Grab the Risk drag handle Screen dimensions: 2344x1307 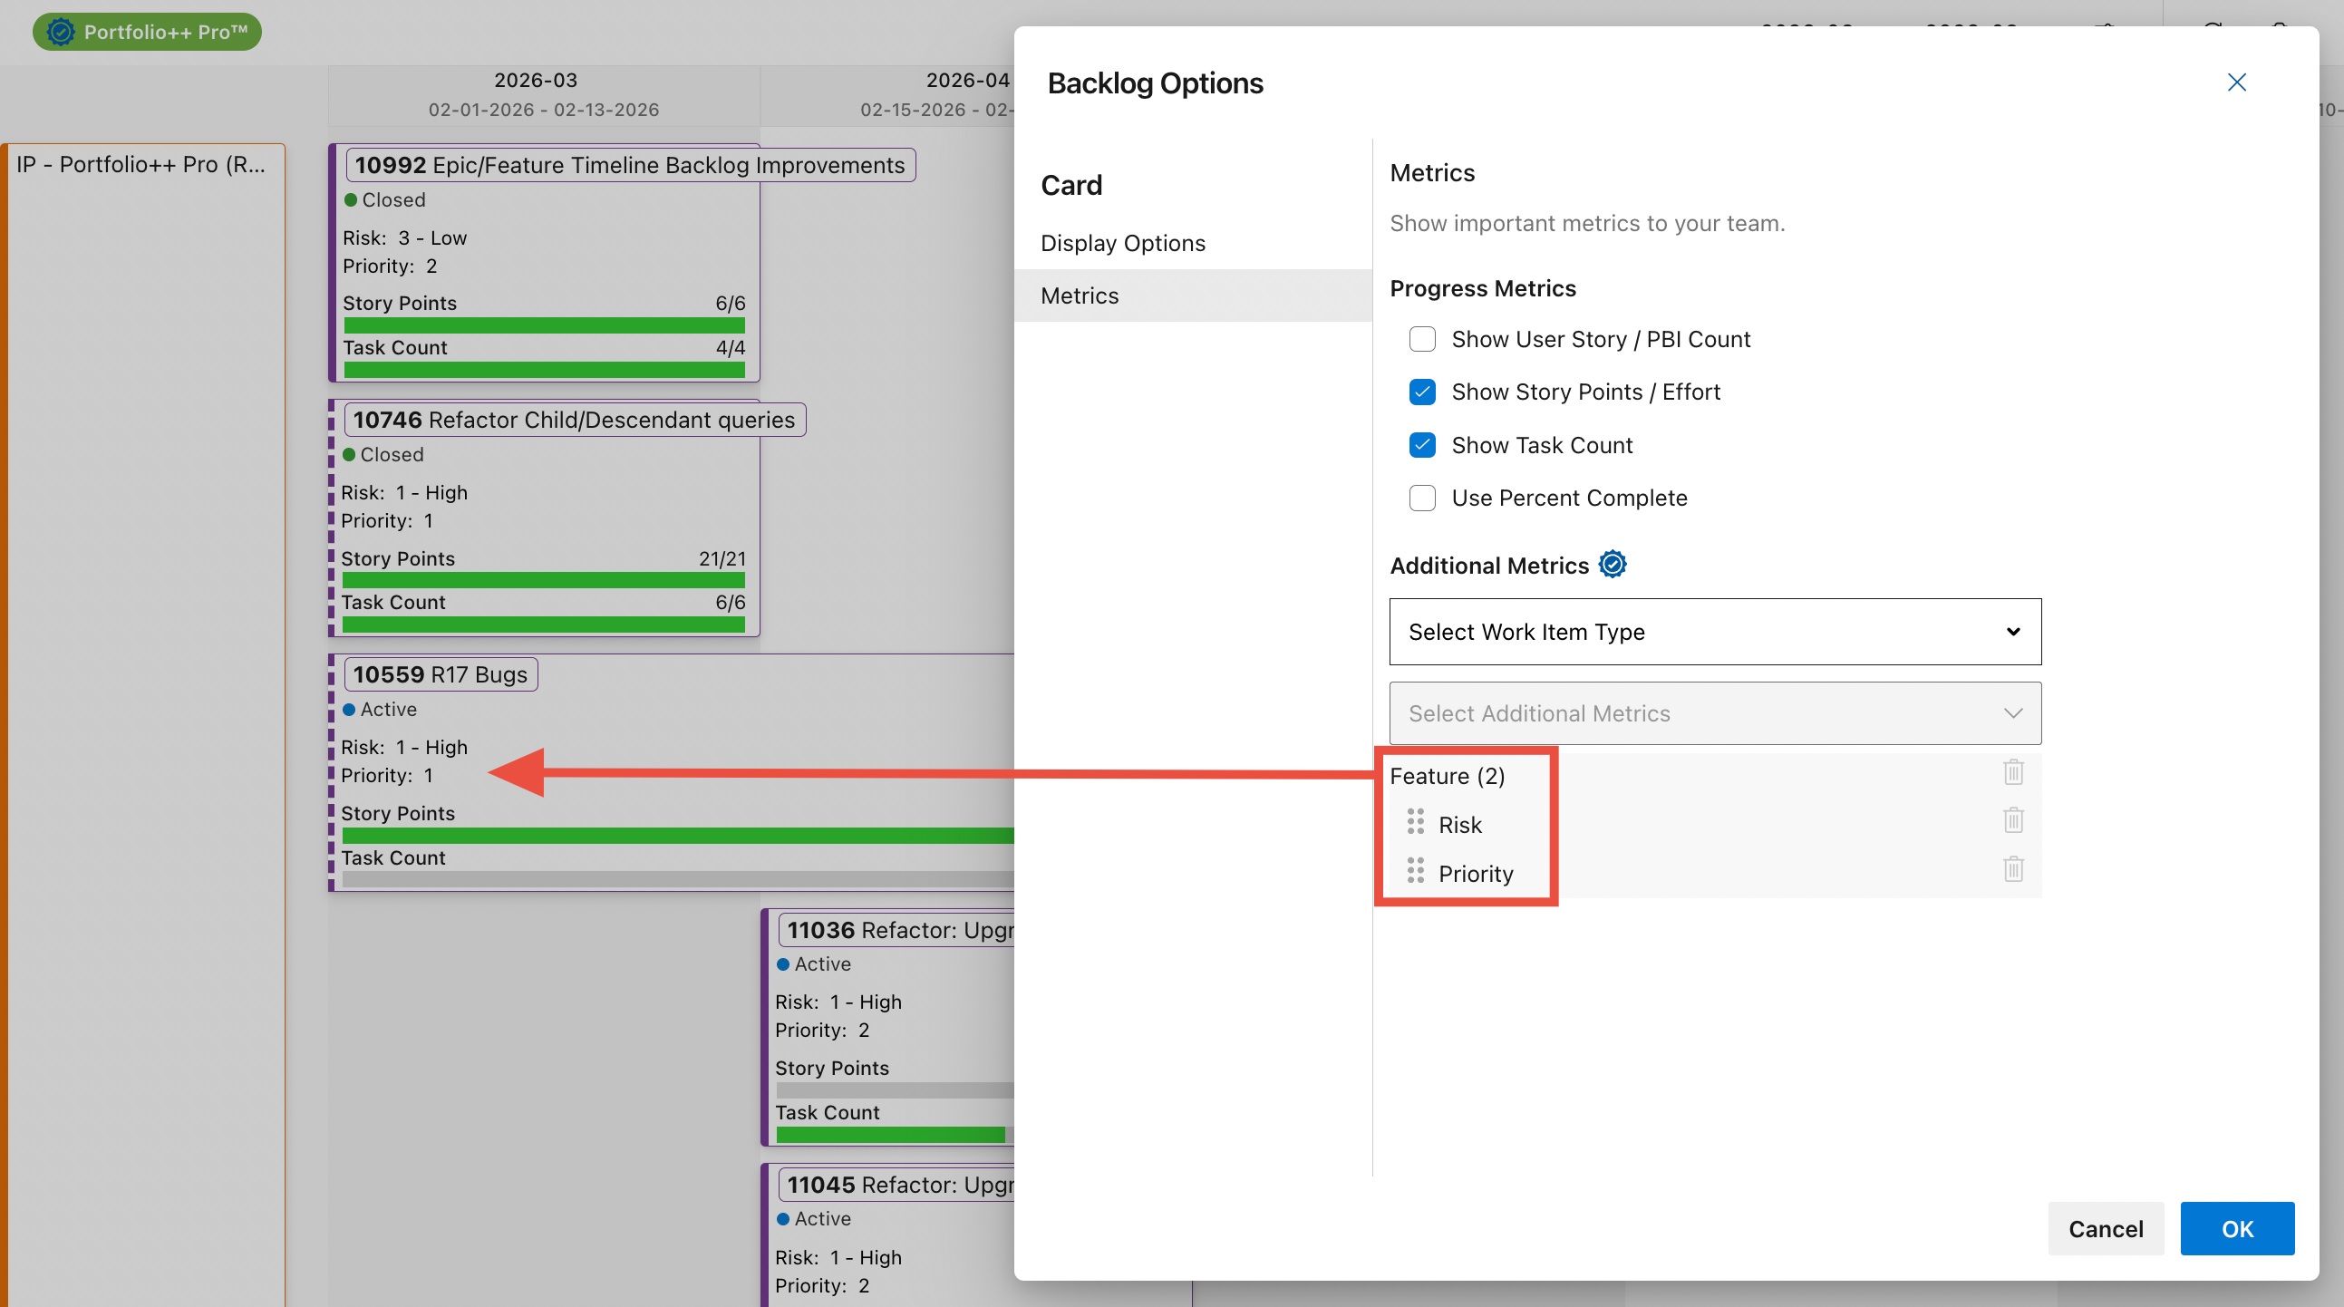click(1415, 822)
